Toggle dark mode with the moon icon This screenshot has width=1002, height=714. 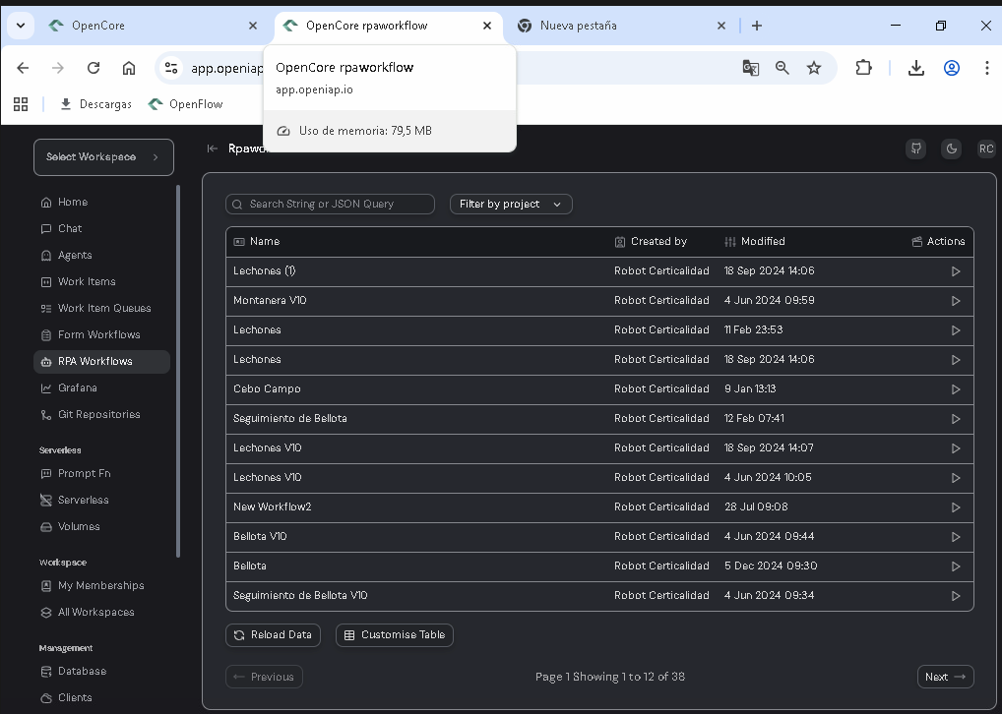click(951, 149)
